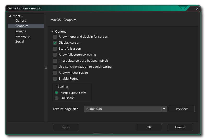Switch to the Social settings
Viewport: 206px width, 140px height.
coord(20,42)
